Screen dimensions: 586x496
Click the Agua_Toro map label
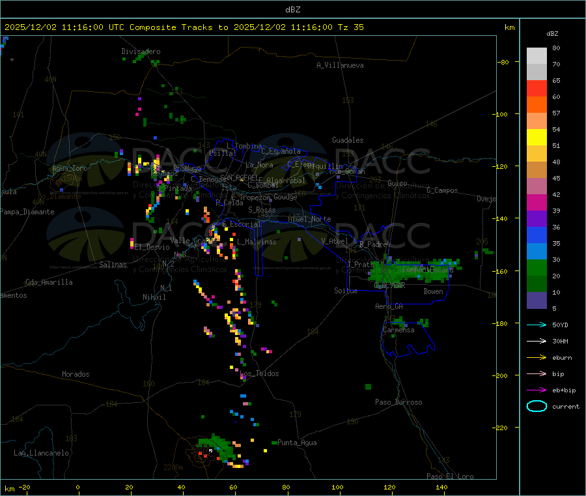click(70, 168)
